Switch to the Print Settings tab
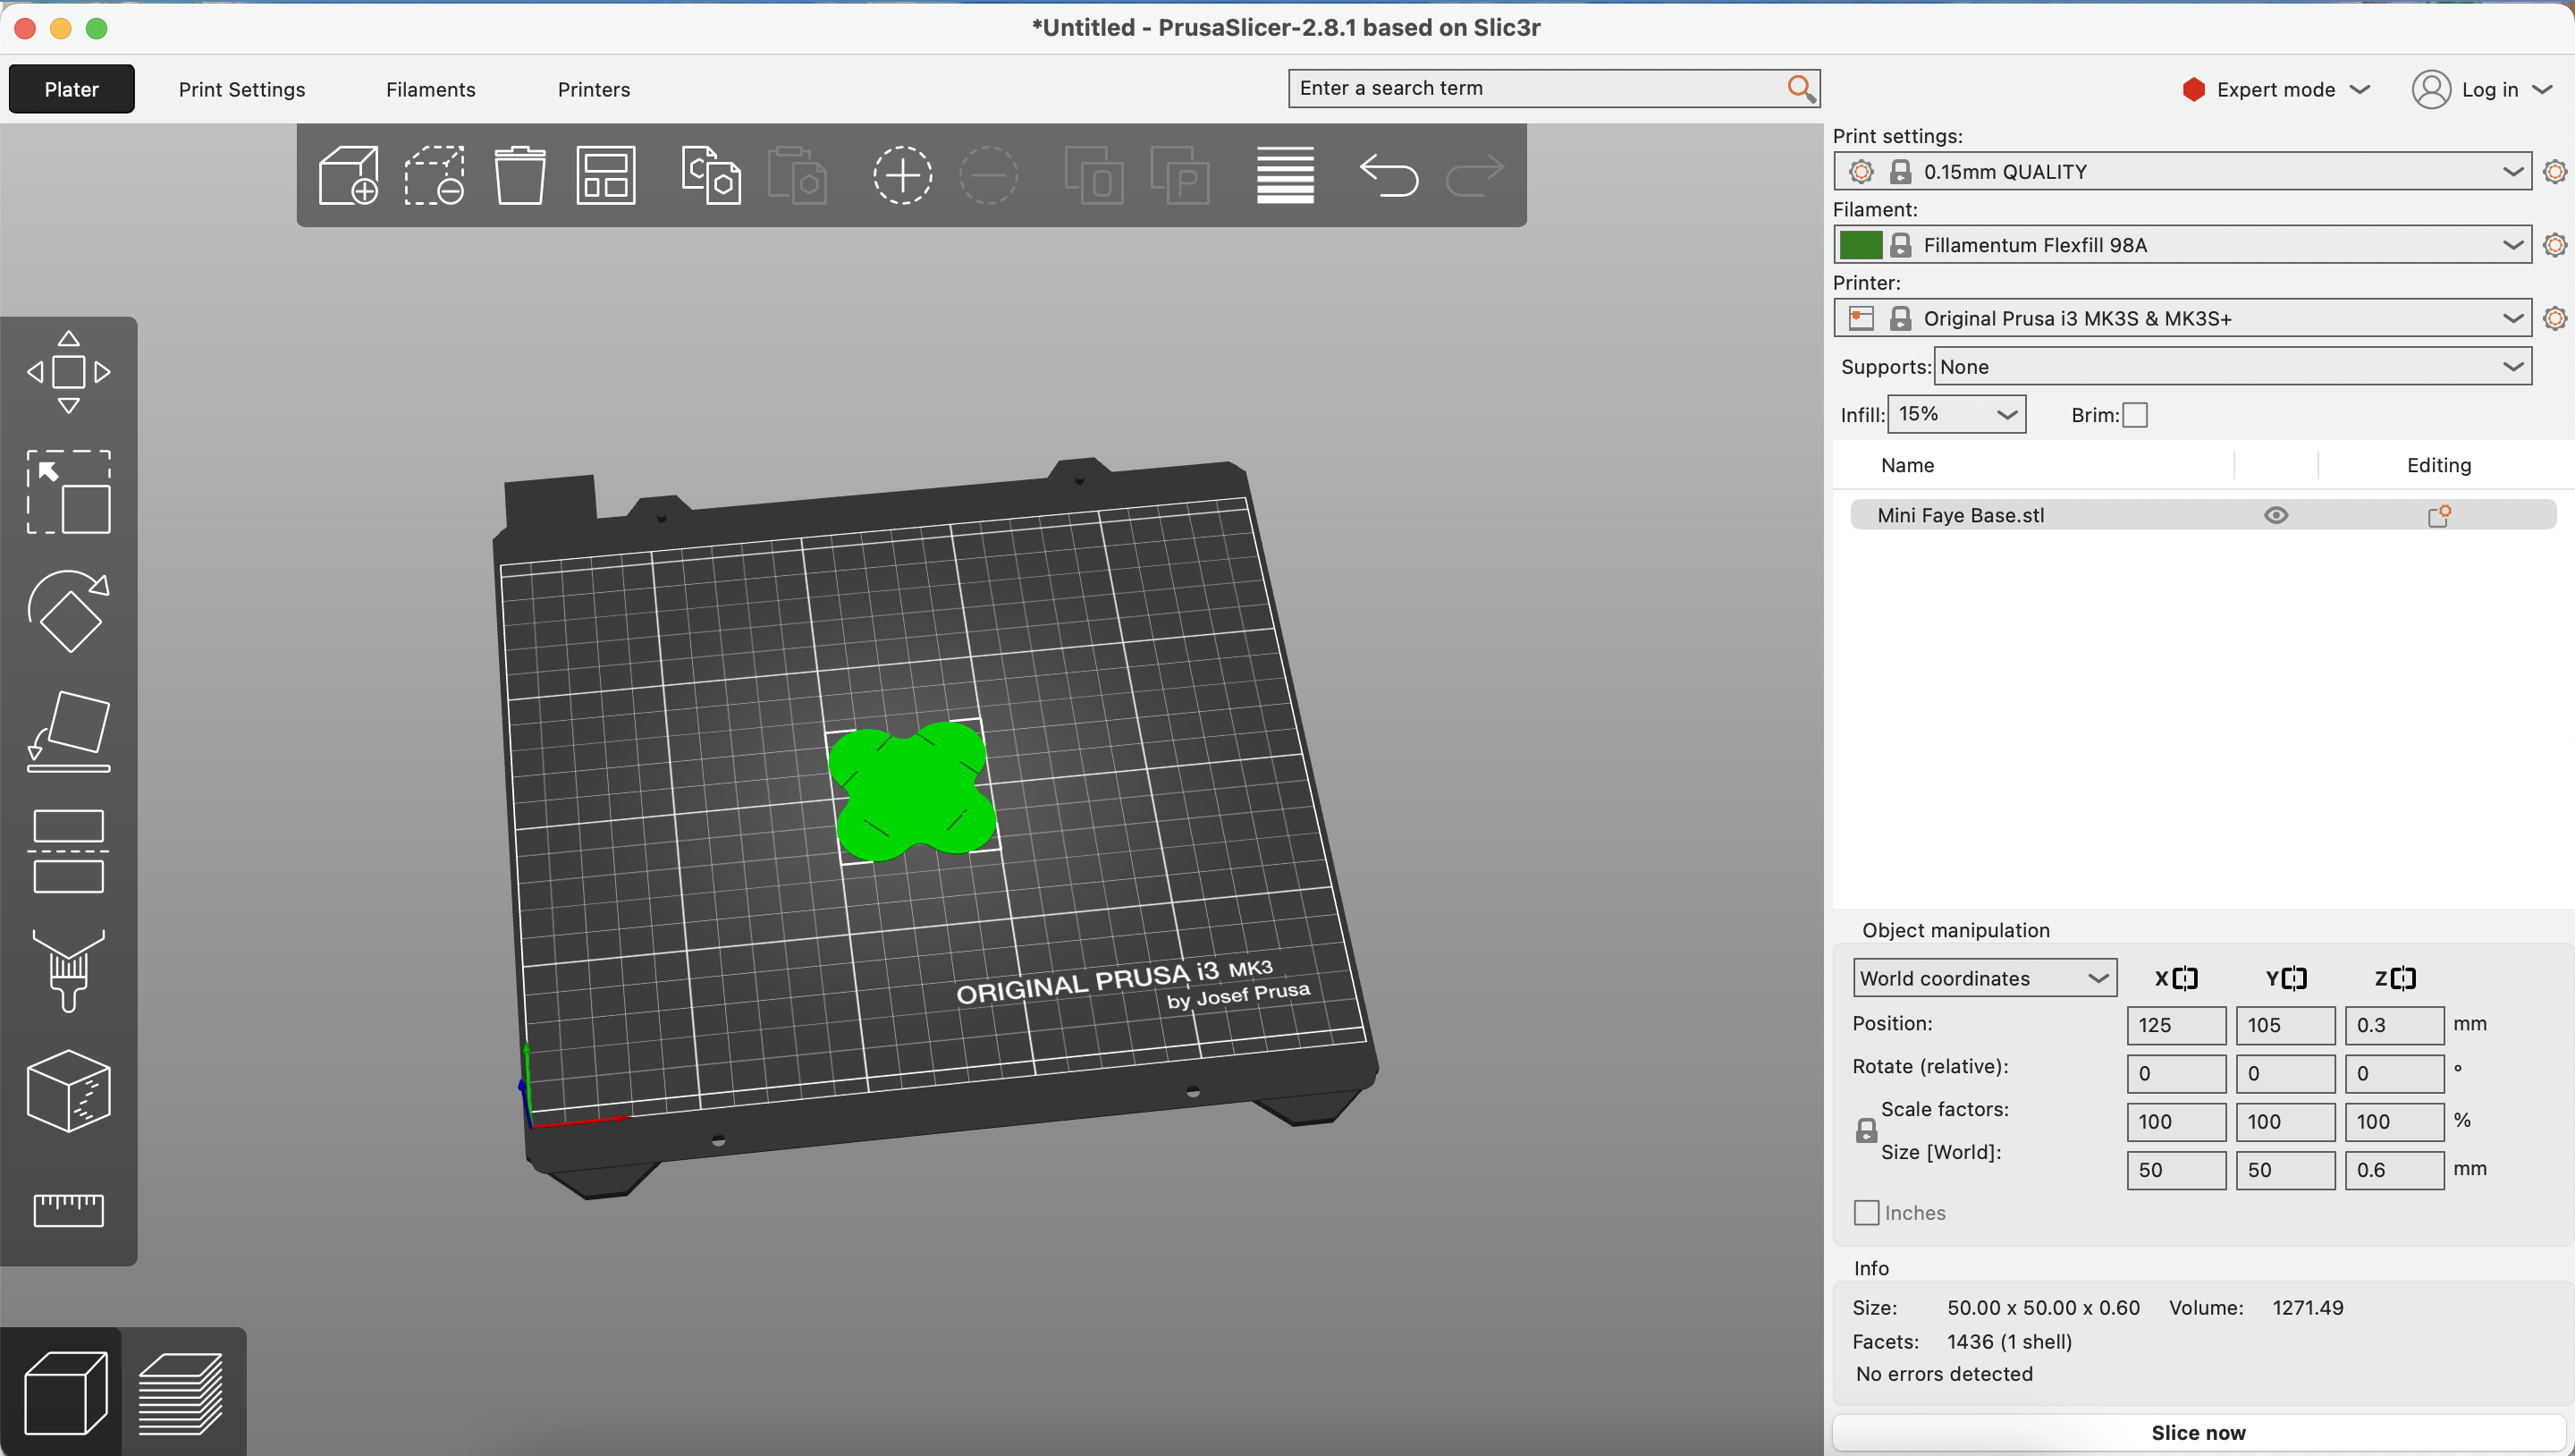Screen dimensions: 2575x1456 pos(241,89)
